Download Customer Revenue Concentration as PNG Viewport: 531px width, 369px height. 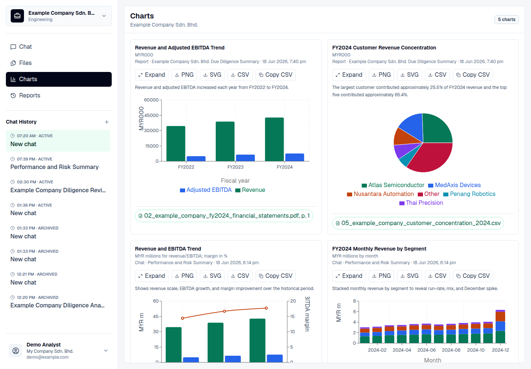coord(381,75)
